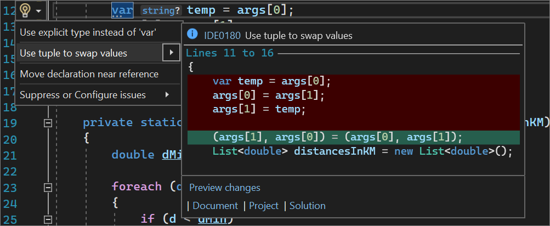Image resolution: width=550 pixels, height=226 pixels.
Task: Click the List<double> distancesInKM line in preview
Action: [362, 151]
